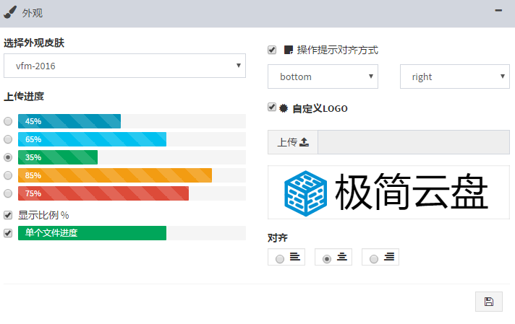Uncheck the 显示比例 % checkbox
Viewport: 515px width, 324px height.
tap(8, 215)
